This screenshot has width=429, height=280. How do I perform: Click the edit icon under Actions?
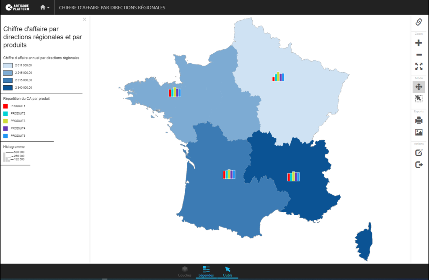[x=419, y=153]
